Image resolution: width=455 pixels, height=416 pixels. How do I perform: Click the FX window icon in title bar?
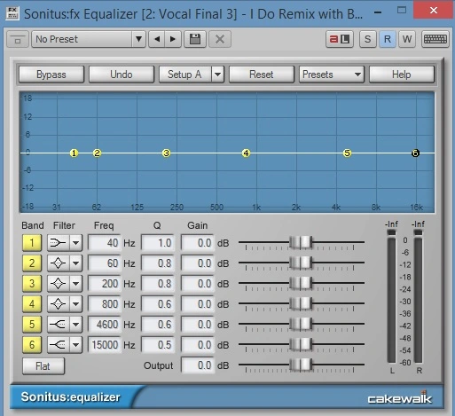tap(12, 13)
